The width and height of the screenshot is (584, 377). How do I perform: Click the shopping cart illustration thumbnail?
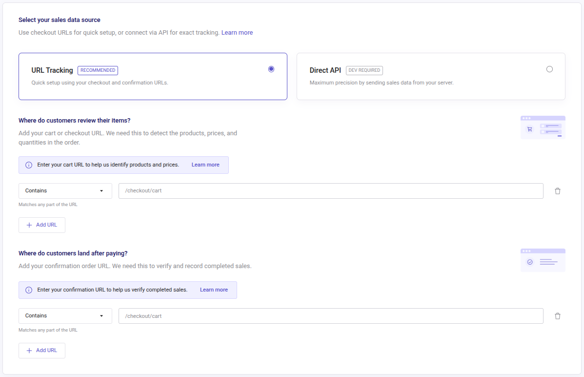pos(543,127)
